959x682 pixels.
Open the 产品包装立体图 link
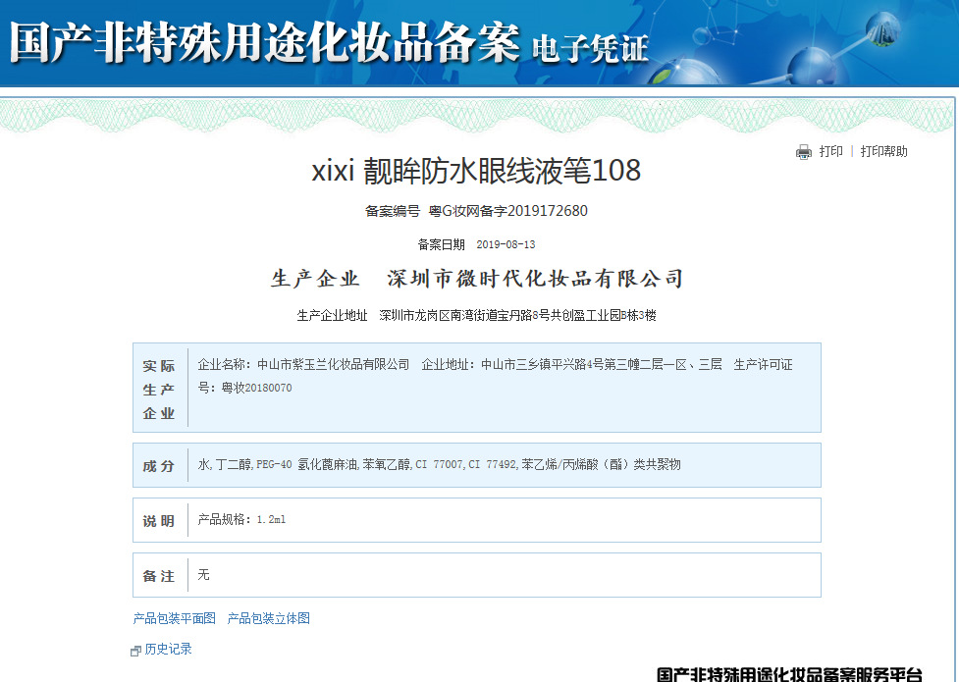pyautogui.click(x=269, y=618)
